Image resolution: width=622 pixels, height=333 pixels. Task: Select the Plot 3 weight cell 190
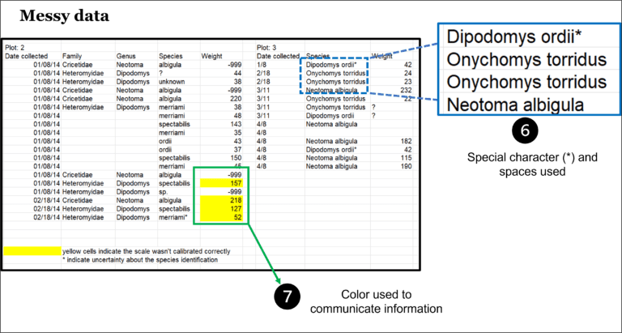[x=406, y=167]
